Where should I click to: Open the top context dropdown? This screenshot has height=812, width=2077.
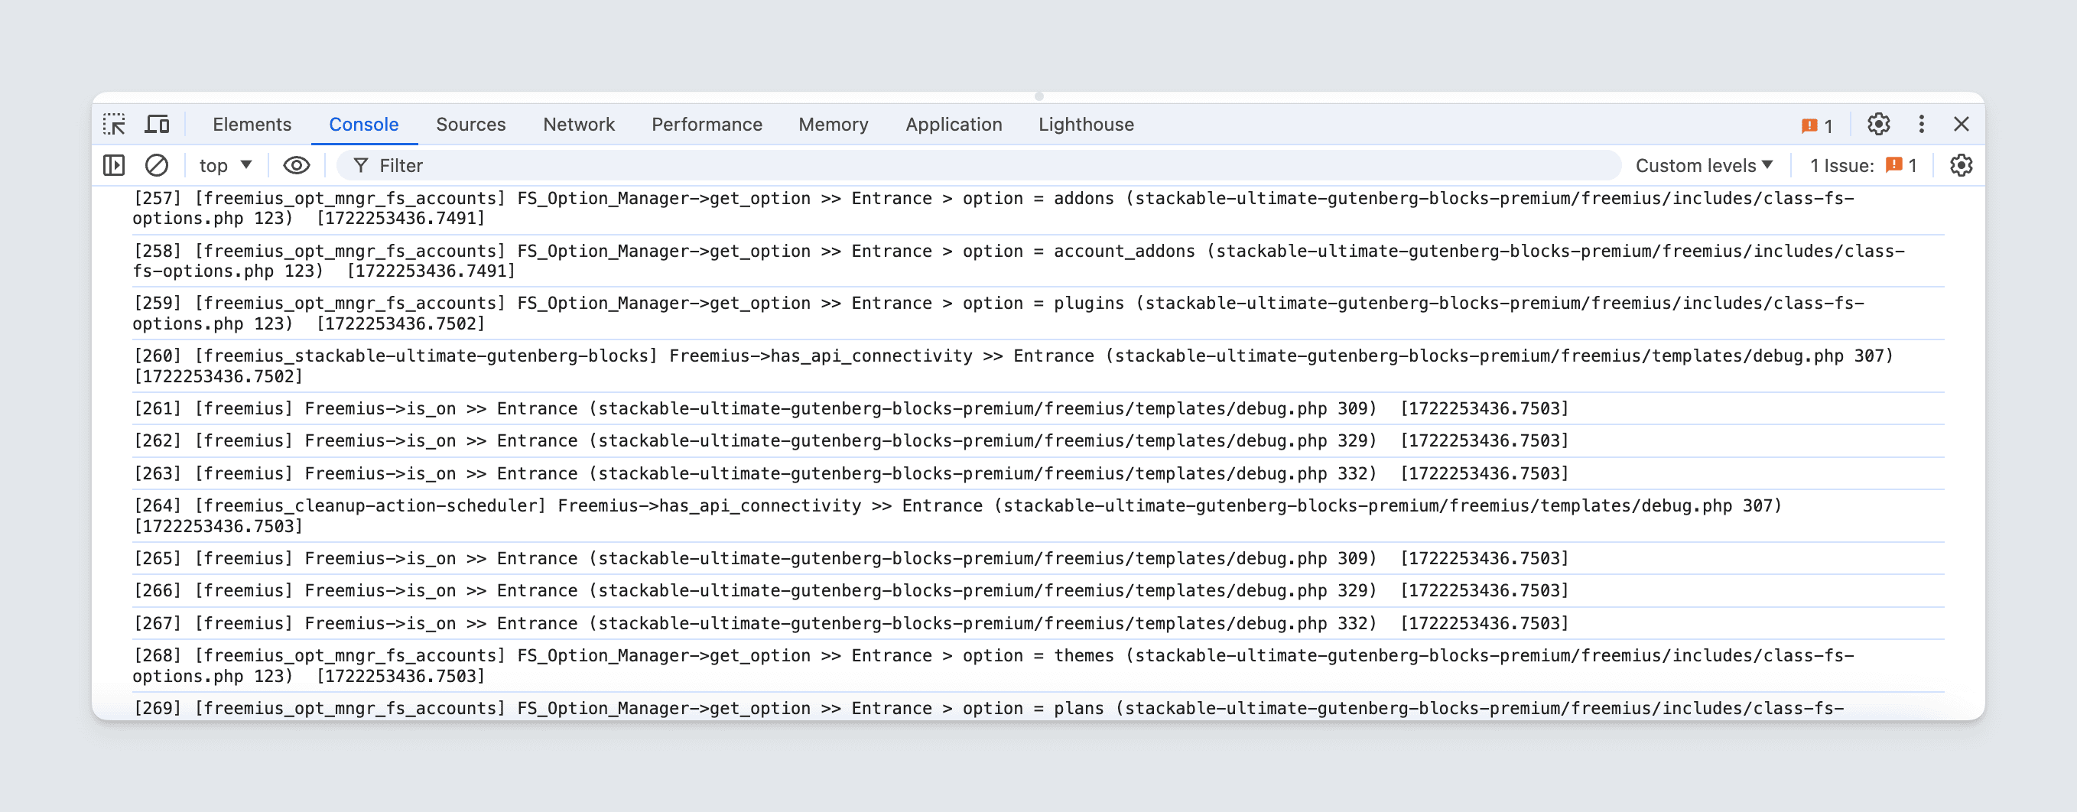(x=226, y=165)
